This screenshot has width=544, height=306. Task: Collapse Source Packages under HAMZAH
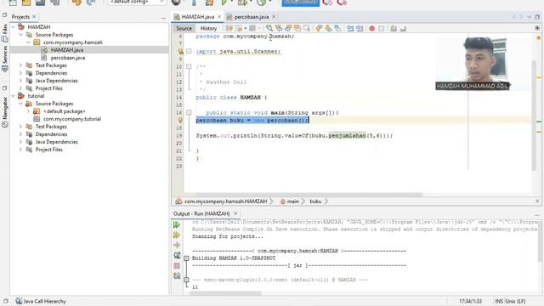(x=20, y=35)
